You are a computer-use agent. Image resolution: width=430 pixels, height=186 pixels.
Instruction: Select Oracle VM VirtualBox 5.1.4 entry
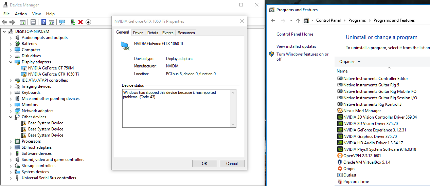364,162
